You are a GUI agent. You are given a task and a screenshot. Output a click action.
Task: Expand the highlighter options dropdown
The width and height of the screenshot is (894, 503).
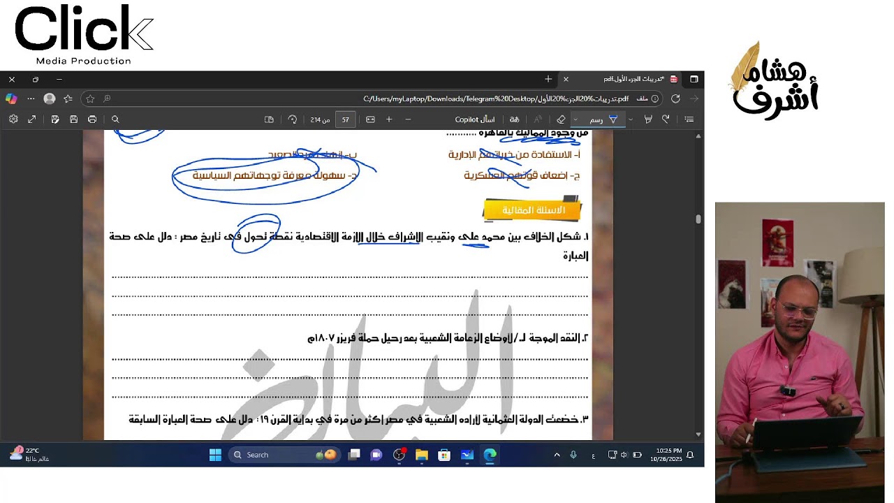pos(631,119)
